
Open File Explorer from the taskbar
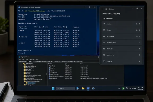[83, 88]
